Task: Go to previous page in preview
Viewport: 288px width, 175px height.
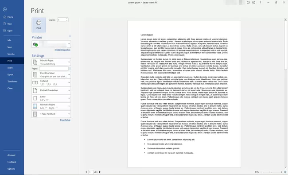Action: (86, 172)
